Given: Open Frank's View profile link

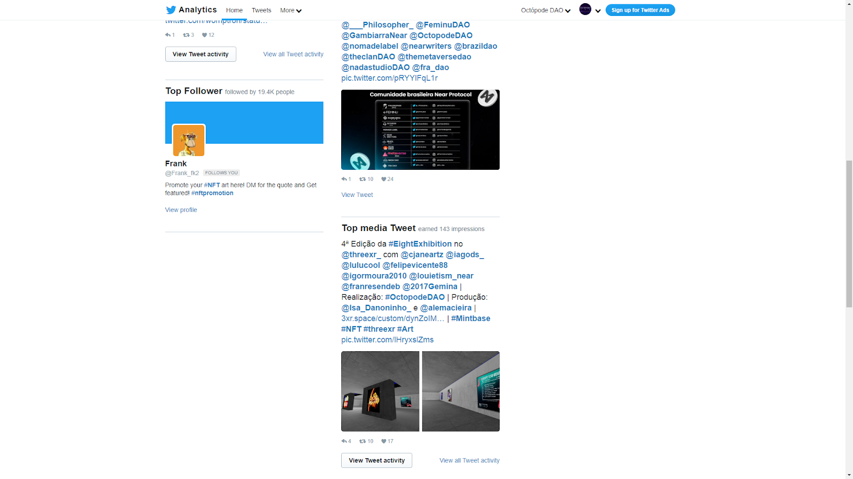Looking at the screenshot, I should pyautogui.click(x=181, y=210).
